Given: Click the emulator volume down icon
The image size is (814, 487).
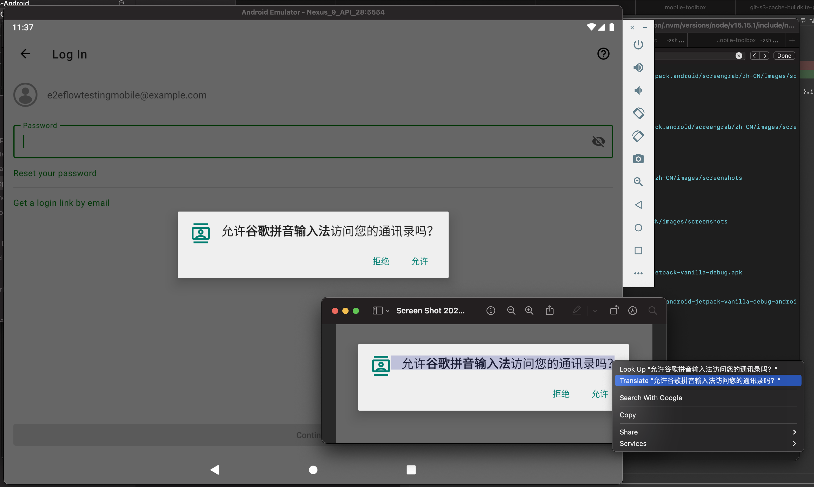Looking at the screenshot, I should click(x=638, y=91).
